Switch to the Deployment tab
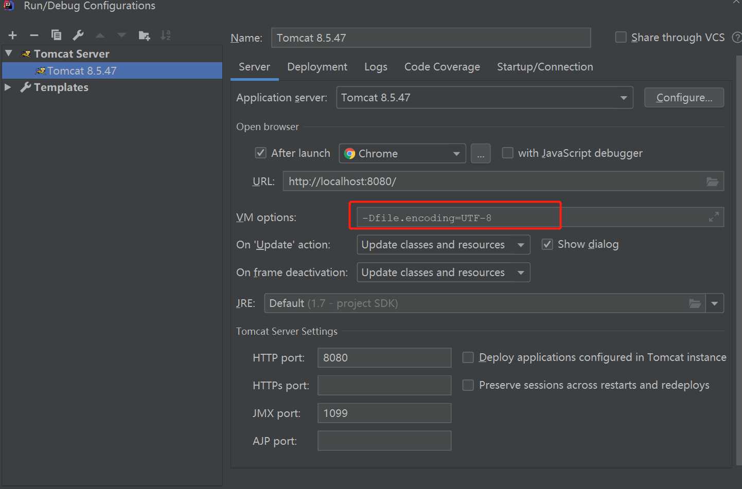This screenshot has width=742, height=489. (317, 67)
